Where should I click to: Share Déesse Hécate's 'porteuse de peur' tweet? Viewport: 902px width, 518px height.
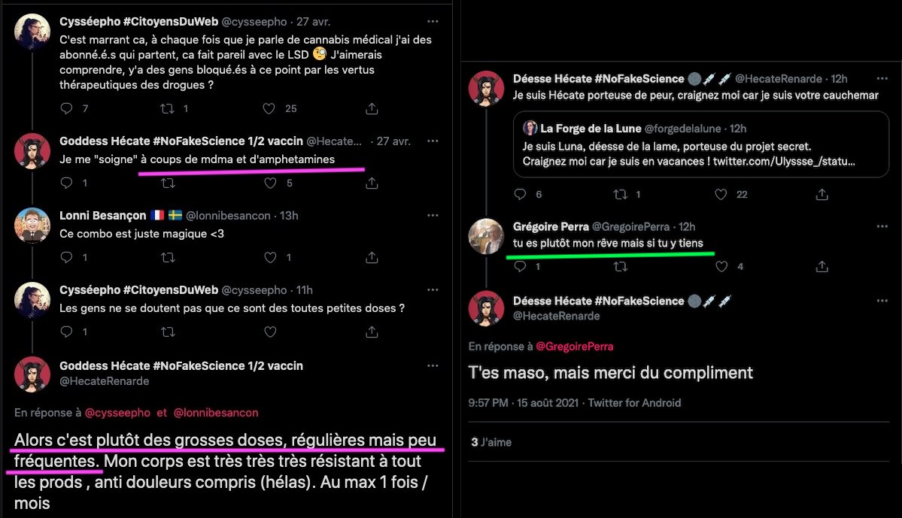pos(822,194)
